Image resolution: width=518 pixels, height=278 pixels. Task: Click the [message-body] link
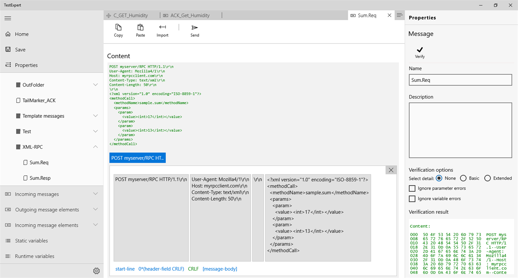click(220, 269)
